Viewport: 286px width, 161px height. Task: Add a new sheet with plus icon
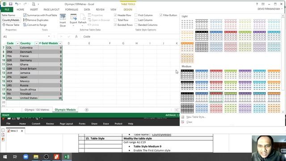(87, 110)
